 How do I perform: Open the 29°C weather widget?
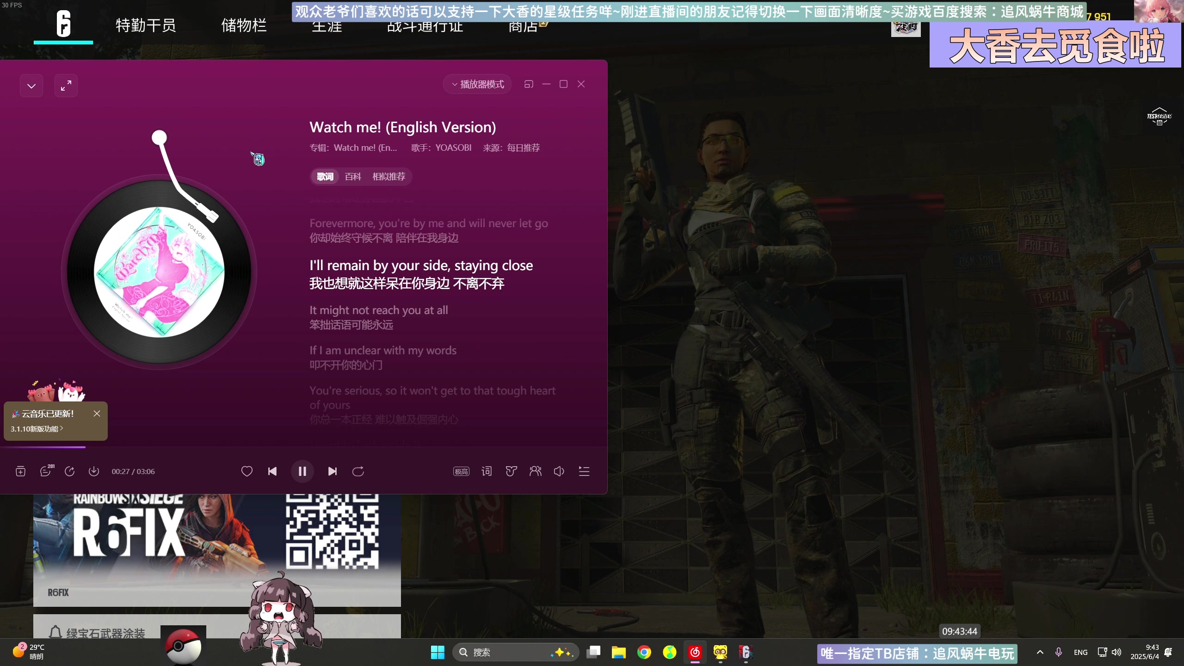(29, 652)
